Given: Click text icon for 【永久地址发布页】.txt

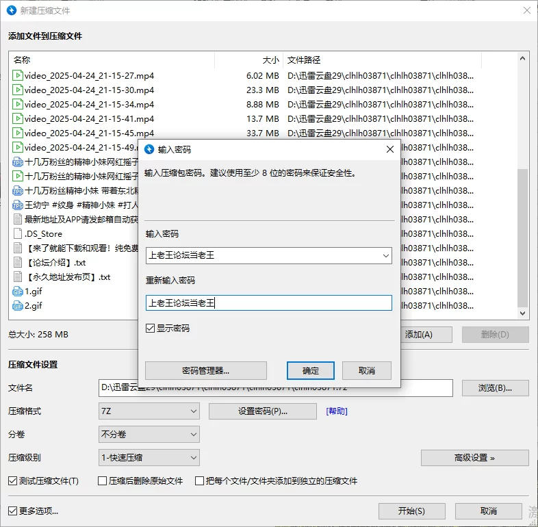Looking at the screenshot, I should [x=18, y=277].
